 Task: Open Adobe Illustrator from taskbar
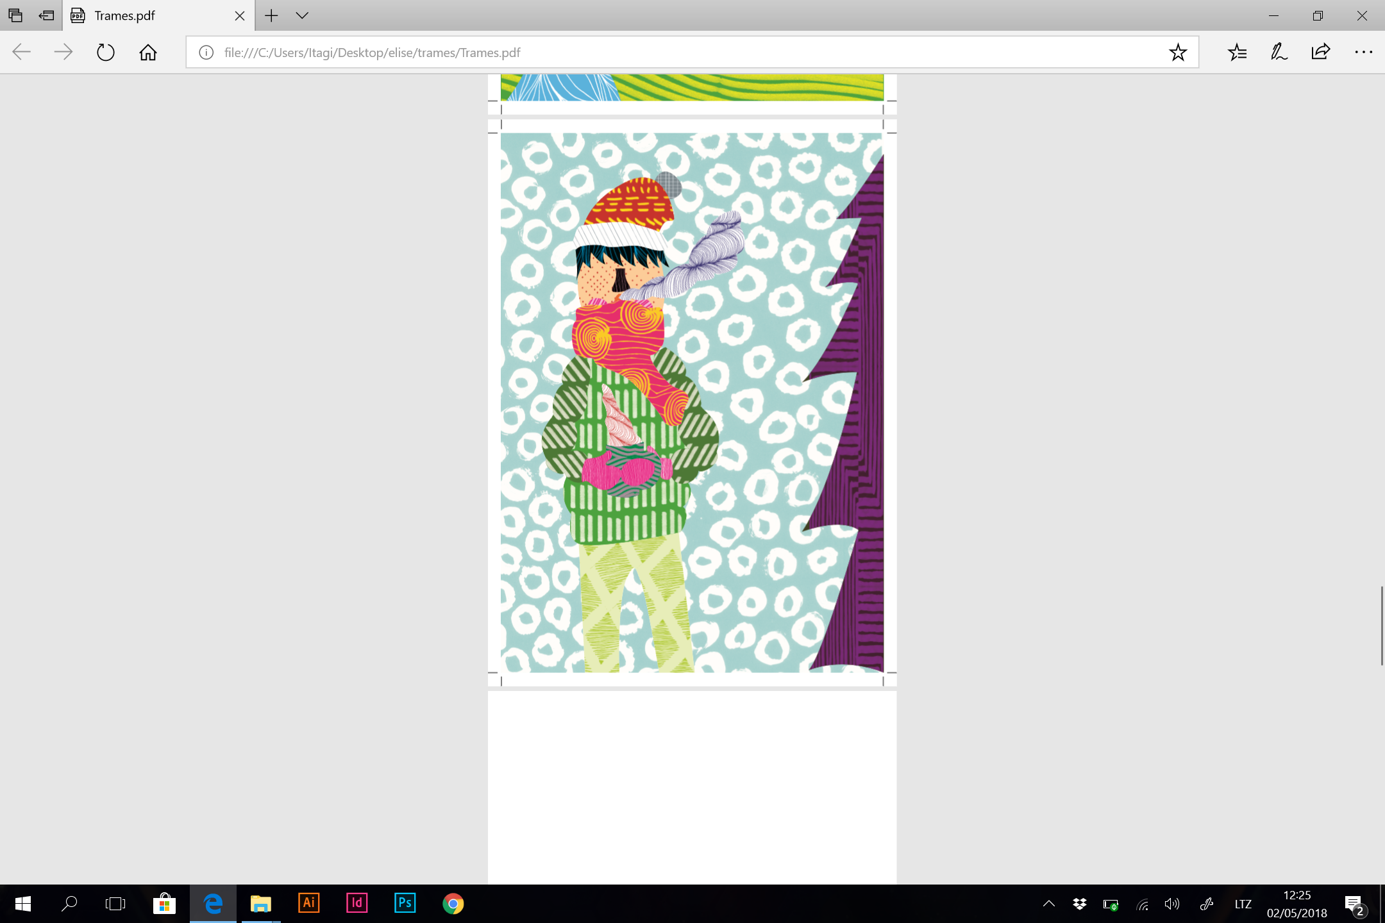pos(308,904)
